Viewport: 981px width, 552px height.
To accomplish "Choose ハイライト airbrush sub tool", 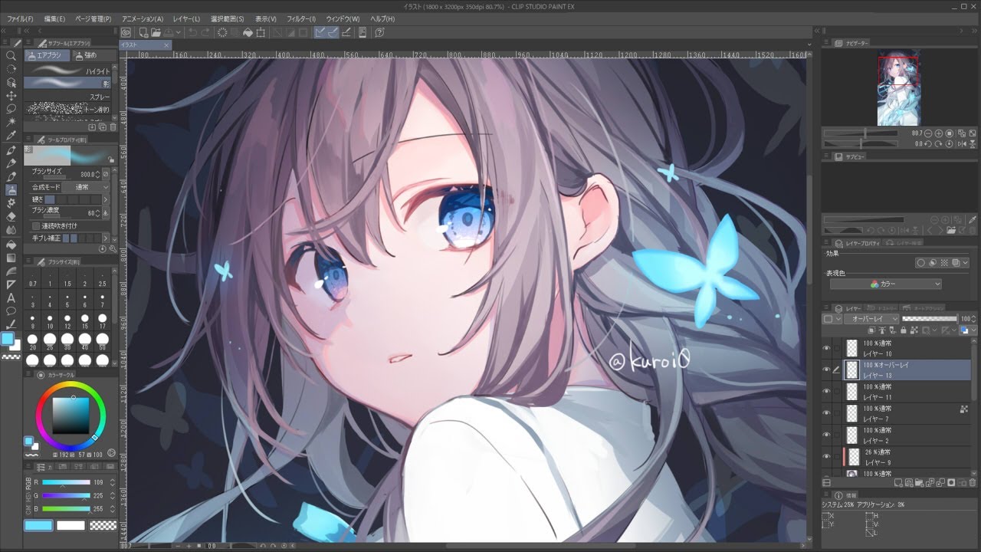I will pyautogui.click(x=67, y=71).
